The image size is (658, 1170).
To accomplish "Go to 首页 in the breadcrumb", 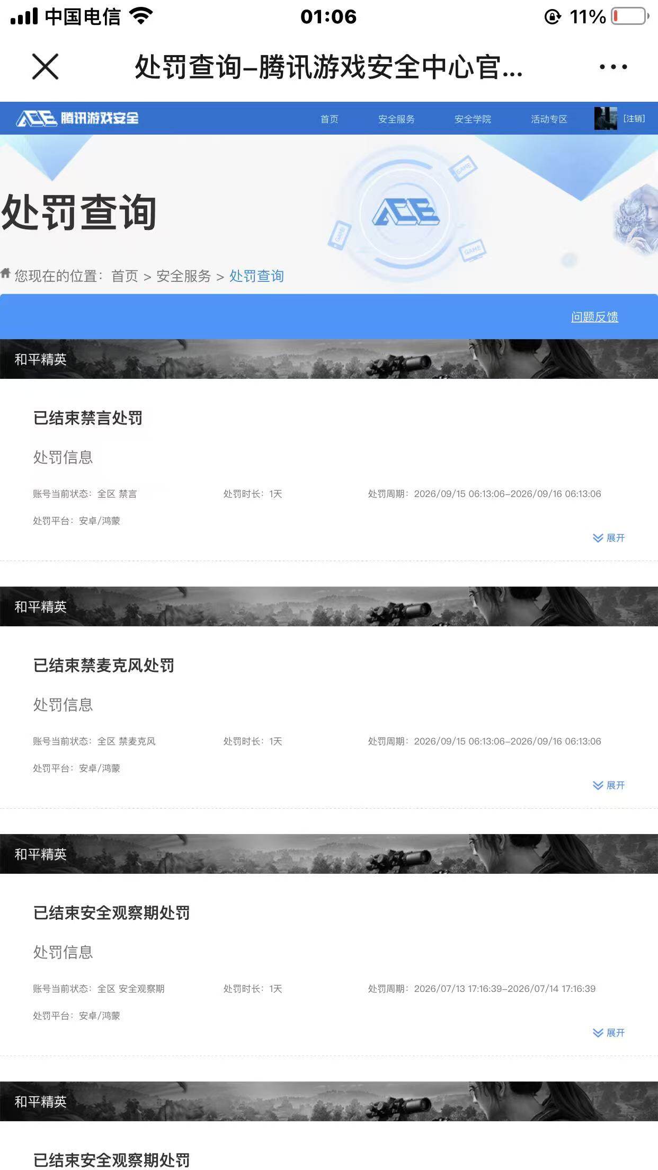I will point(125,276).
